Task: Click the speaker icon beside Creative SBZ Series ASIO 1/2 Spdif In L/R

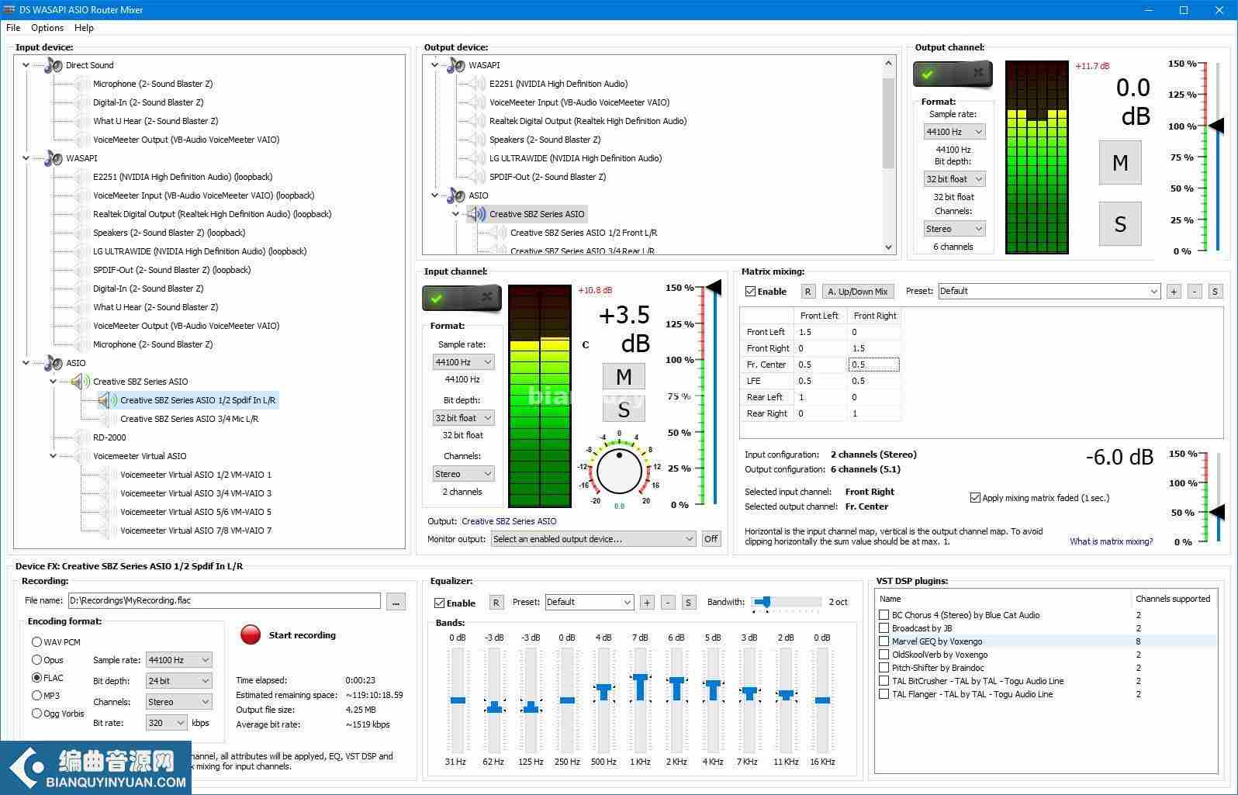Action: click(x=107, y=400)
